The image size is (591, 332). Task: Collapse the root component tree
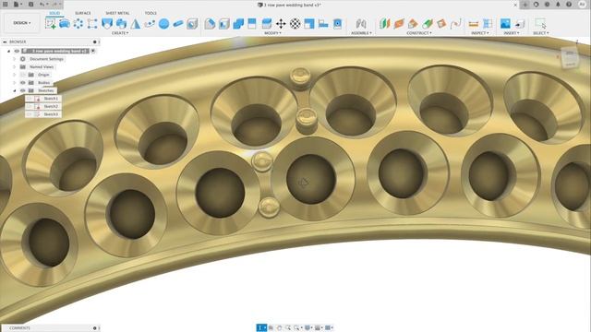point(8,51)
